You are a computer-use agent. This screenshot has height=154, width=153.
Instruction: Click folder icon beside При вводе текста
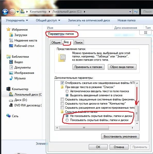(62, 87)
